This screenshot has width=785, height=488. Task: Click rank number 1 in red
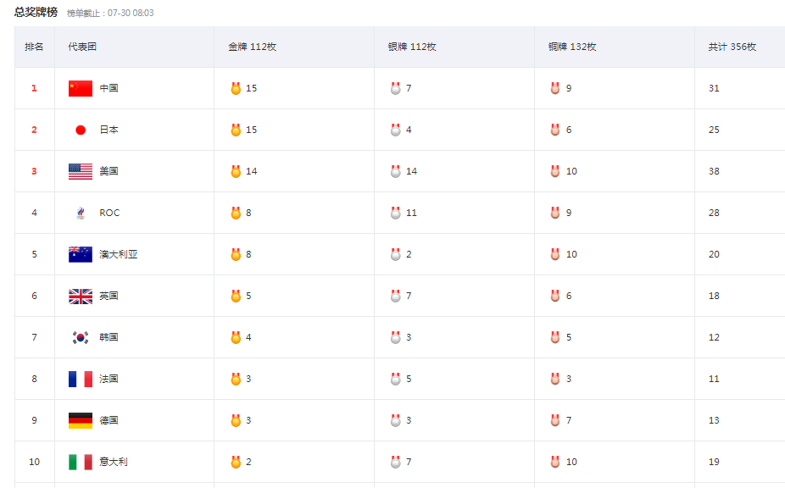[34, 89]
